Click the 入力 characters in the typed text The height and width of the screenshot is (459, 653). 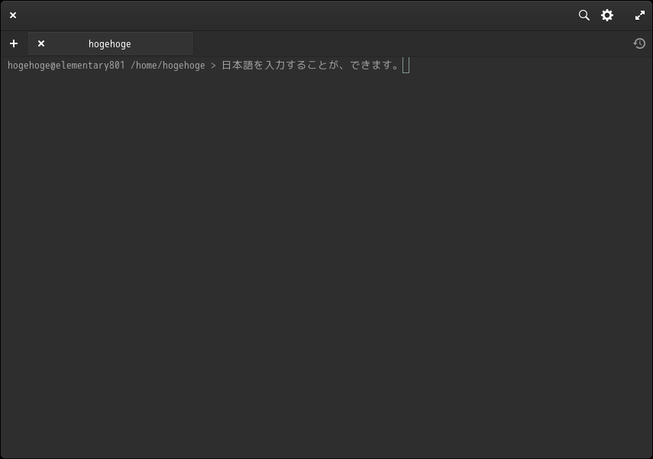click(276, 66)
